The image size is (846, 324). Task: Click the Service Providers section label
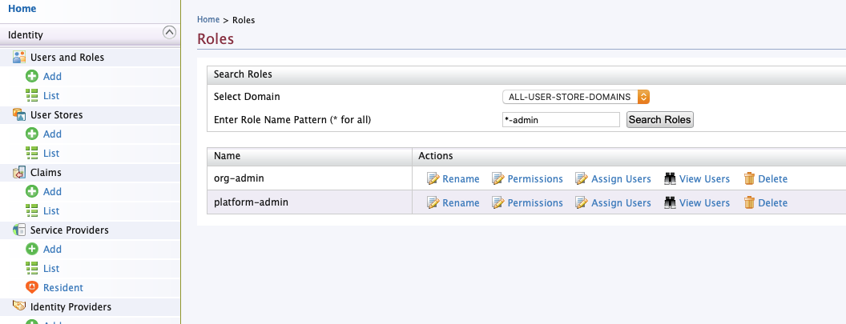click(x=70, y=230)
